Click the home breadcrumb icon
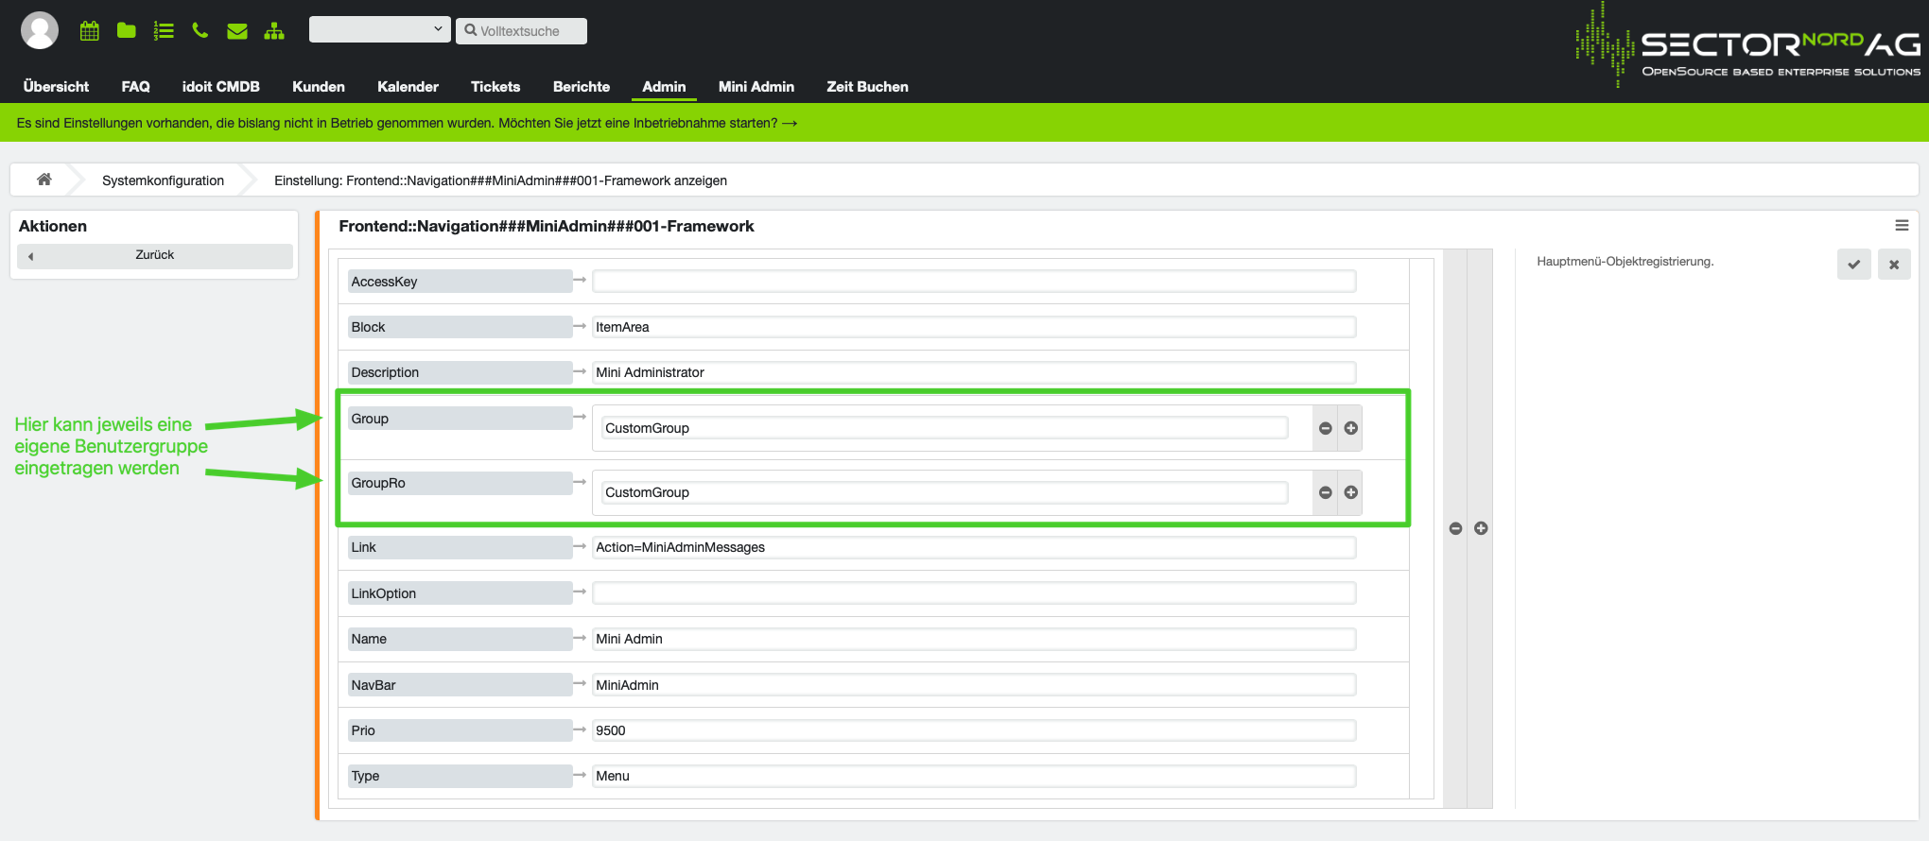The image size is (1929, 841). (x=43, y=180)
